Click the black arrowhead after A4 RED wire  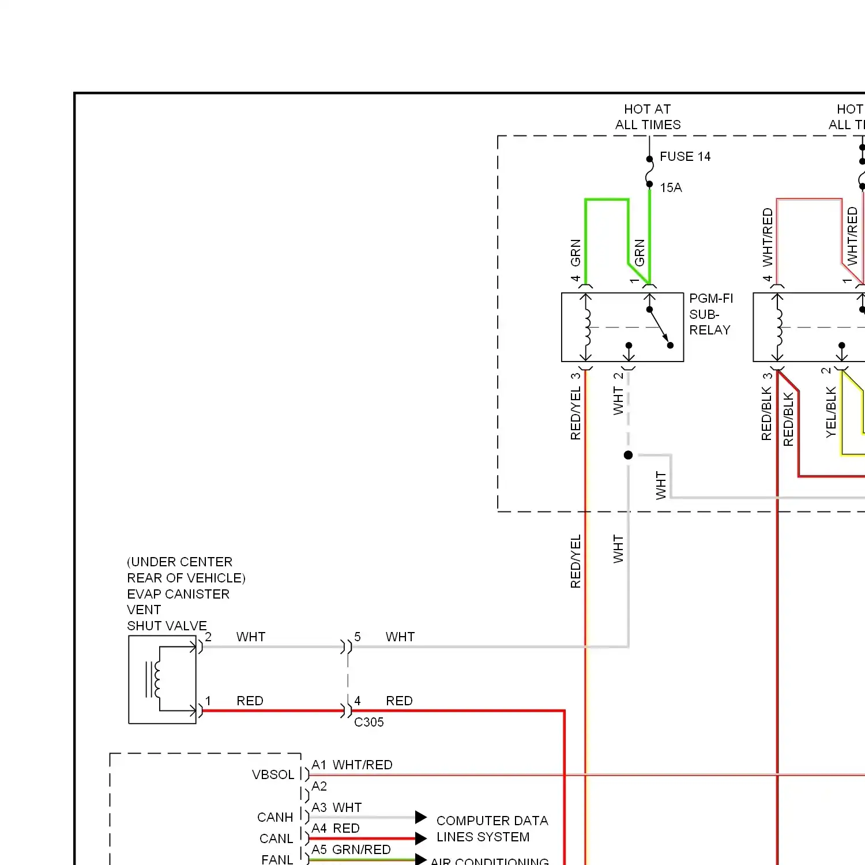pos(421,838)
